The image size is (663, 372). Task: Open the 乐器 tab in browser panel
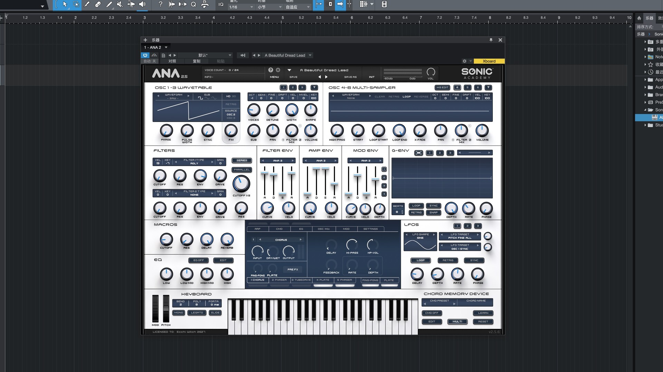pyautogui.click(x=650, y=18)
